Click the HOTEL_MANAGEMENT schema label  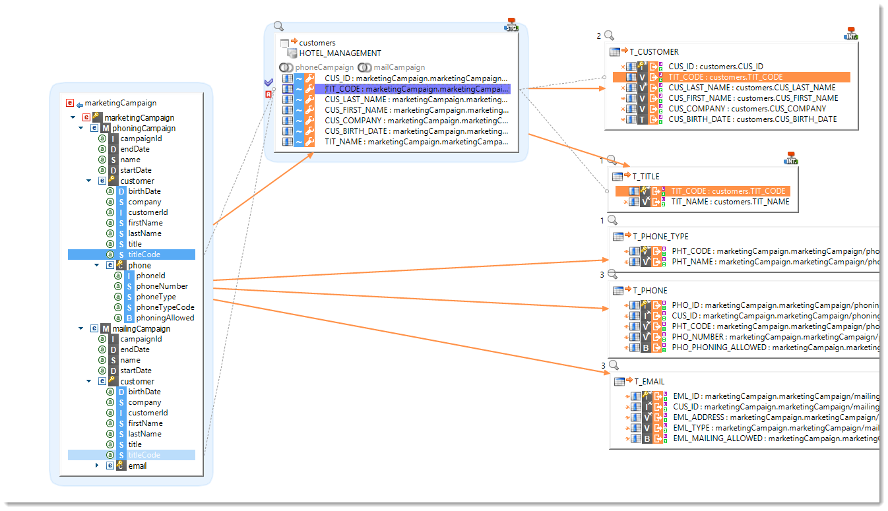[340, 53]
